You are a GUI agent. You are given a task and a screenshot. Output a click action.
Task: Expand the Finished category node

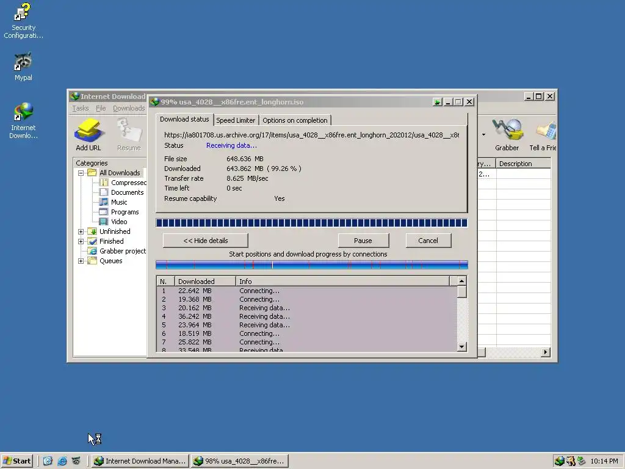81,241
